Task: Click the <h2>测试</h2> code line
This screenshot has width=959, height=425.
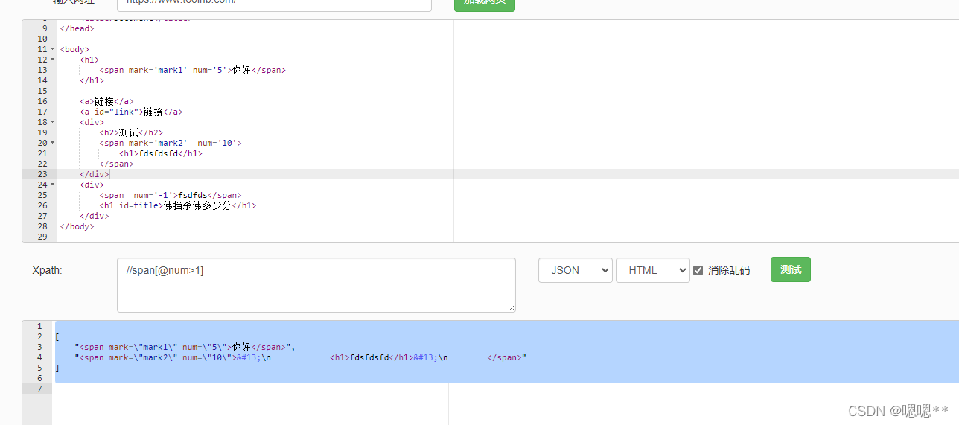Action: click(x=131, y=132)
